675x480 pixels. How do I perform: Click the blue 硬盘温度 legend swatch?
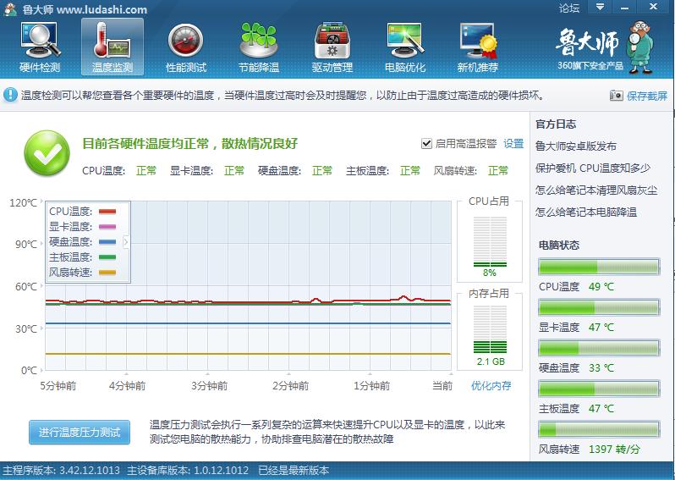click(107, 242)
